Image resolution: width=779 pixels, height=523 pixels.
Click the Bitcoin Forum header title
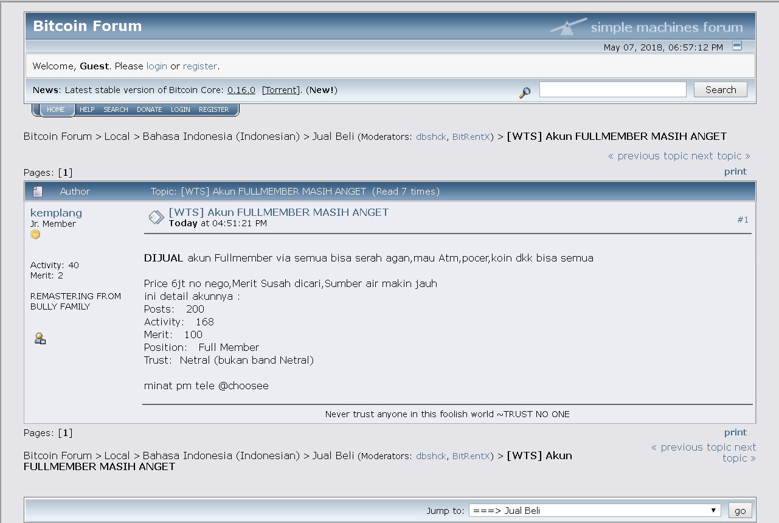pos(88,26)
